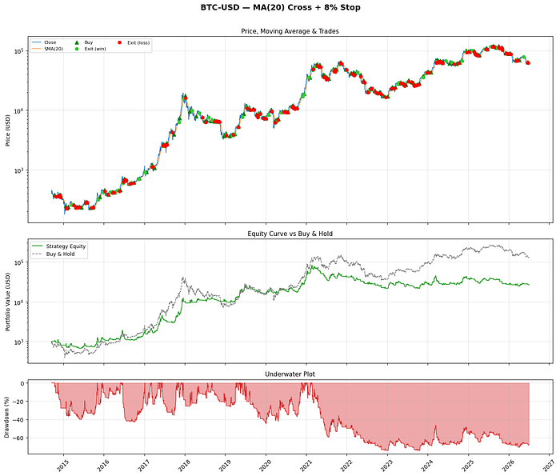Select the 'Buy & Hold' legend entry label
Screen dimensions: 560x476
pyautogui.click(x=60, y=254)
